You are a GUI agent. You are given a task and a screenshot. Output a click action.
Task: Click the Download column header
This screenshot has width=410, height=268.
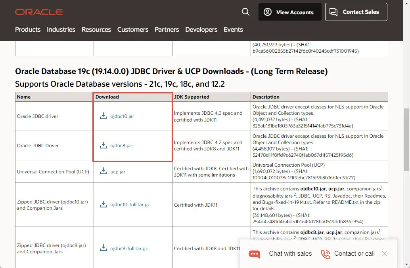[133, 97]
